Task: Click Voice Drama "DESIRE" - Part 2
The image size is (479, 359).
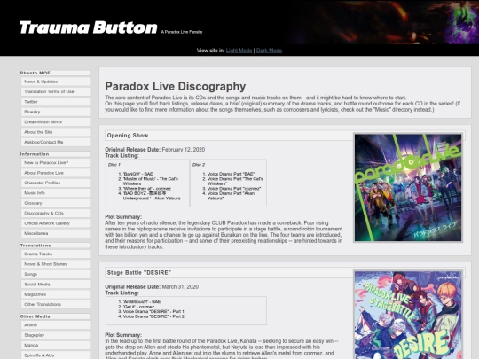Action: coord(153,316)
